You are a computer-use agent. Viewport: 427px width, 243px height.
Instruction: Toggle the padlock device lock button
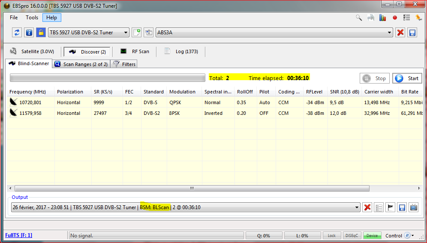41,33
